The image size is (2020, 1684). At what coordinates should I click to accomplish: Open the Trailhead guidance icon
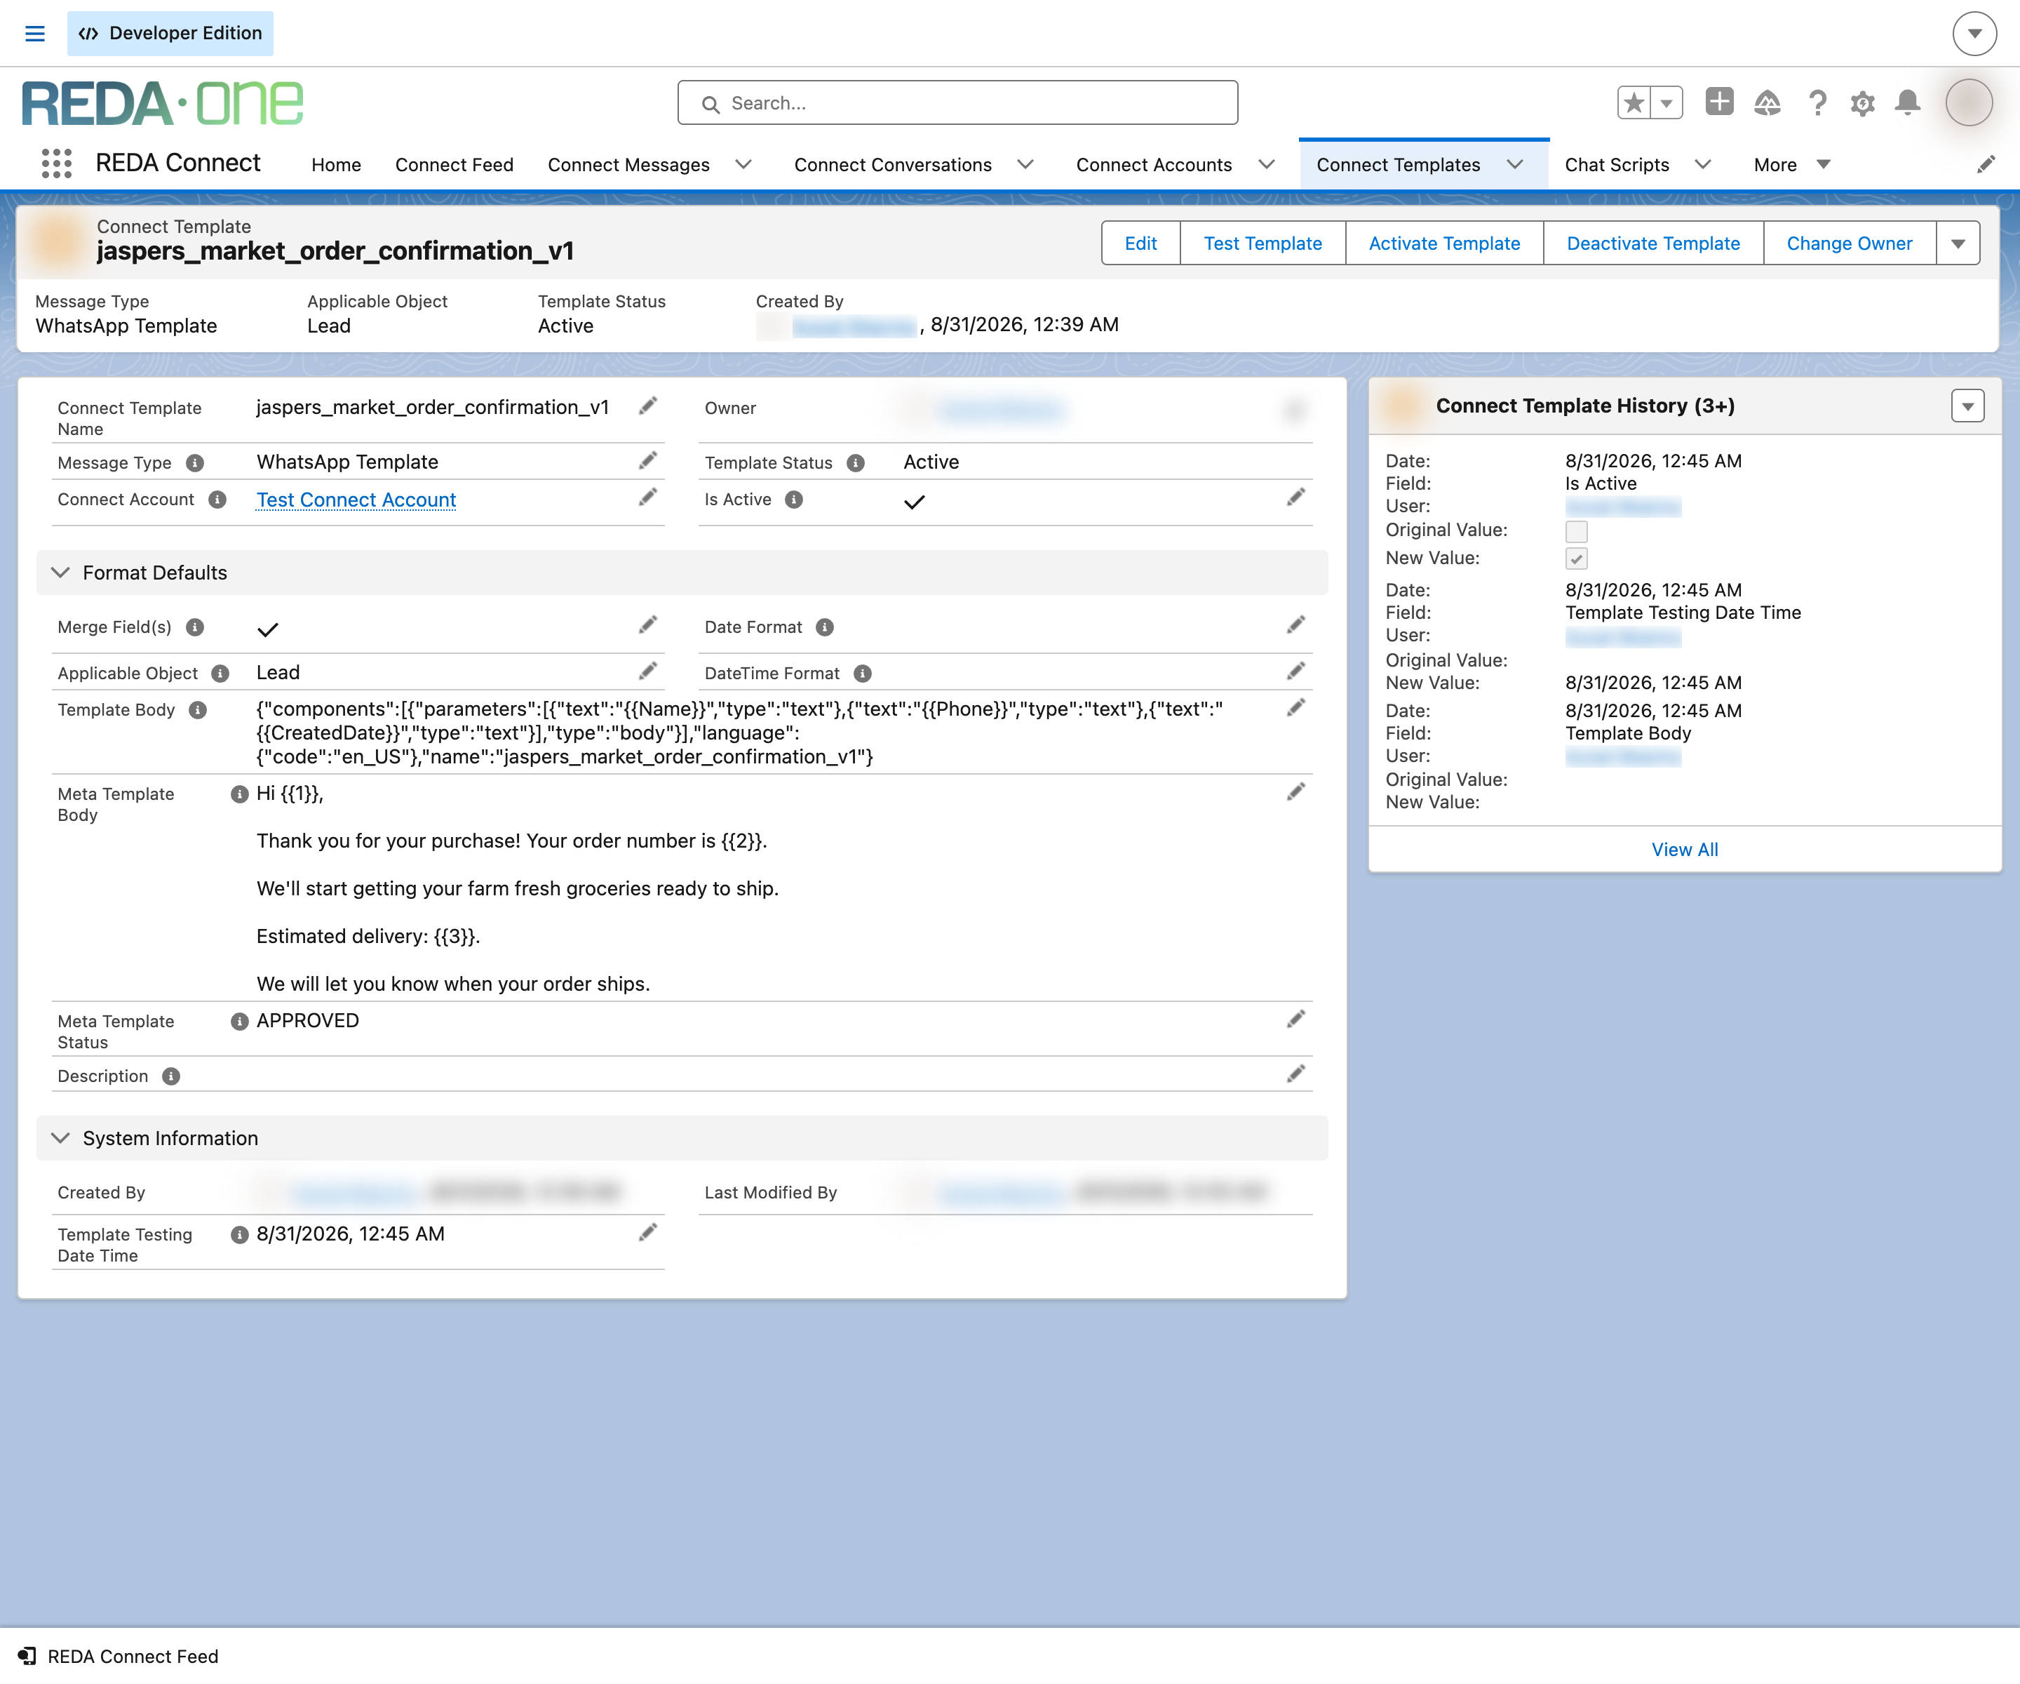[1767, 102]
